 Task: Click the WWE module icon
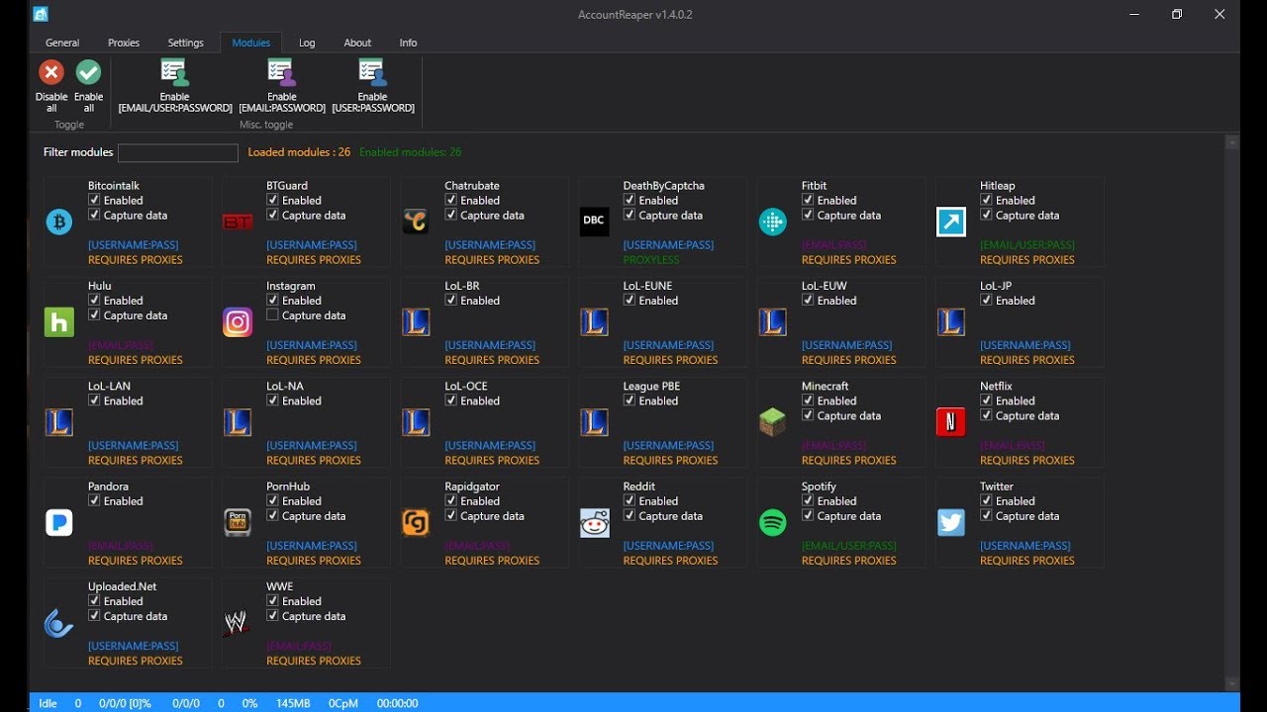pyautogui.click(x=236, y=623)
